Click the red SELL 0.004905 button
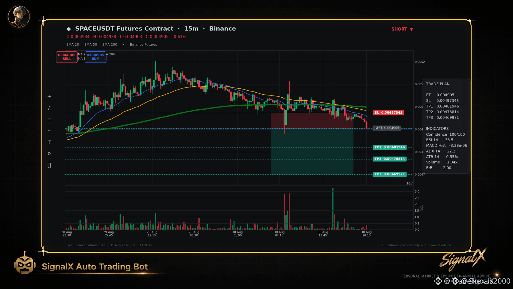The height and width of the screenshot is (289, 513). point(67,57)
